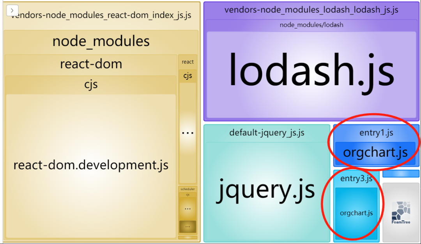This screenshot has height=244, width=421.
Task: Select the default-jquery_js.js chunk header
Action: point(267,133)
